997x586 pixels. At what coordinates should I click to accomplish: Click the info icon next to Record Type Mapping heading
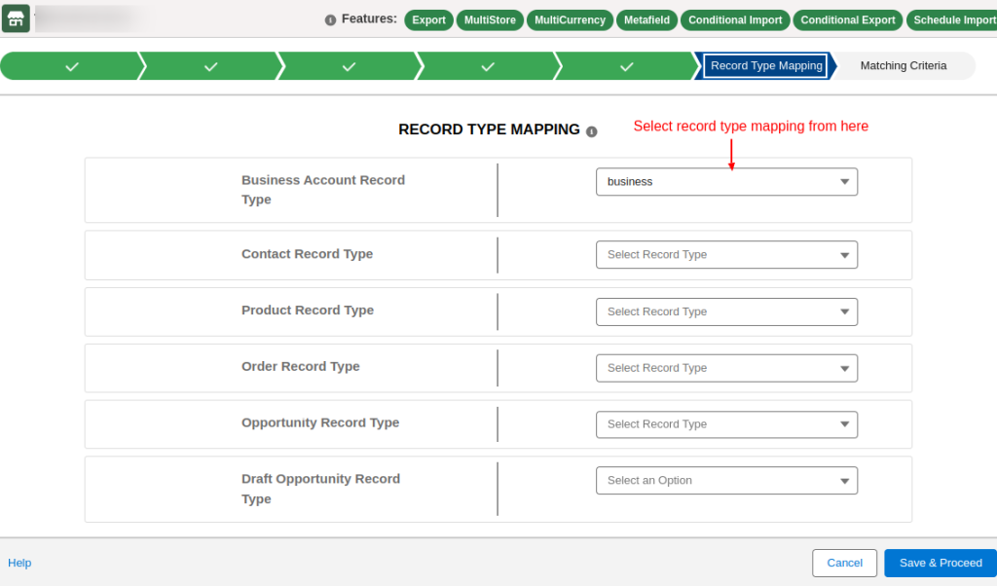pyautogui.click(x=591, y=131)
